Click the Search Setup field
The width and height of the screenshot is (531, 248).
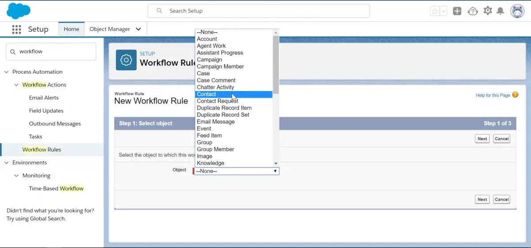(x=259, y=11)
